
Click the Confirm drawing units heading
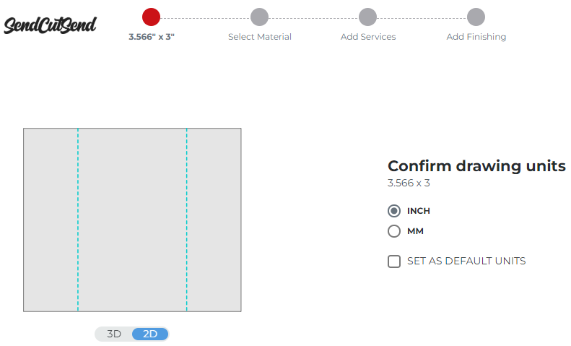point(476,165)
